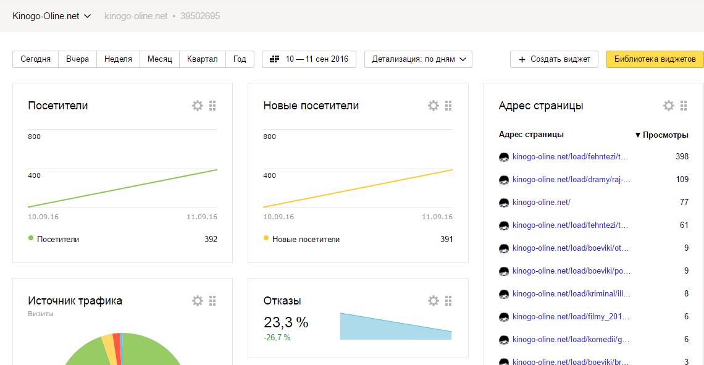
Task: Select the Сегодня period tab
Action: pos(35,59)
